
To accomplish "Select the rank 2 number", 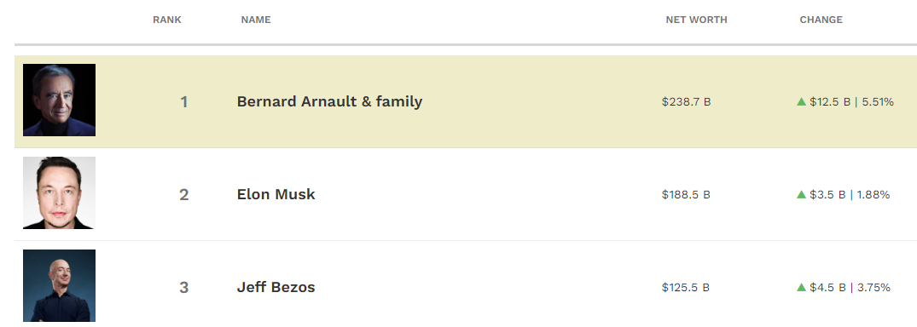I will (x=183, y=195).
